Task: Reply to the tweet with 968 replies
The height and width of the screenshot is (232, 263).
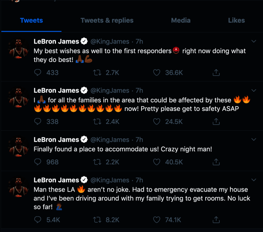Action: tap(38, 162)
